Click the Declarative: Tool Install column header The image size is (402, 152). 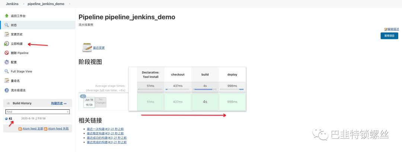pyautogui.click(x=150, y=74)
